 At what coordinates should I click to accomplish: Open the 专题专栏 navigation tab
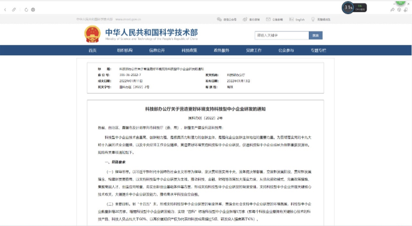(319, 51)
